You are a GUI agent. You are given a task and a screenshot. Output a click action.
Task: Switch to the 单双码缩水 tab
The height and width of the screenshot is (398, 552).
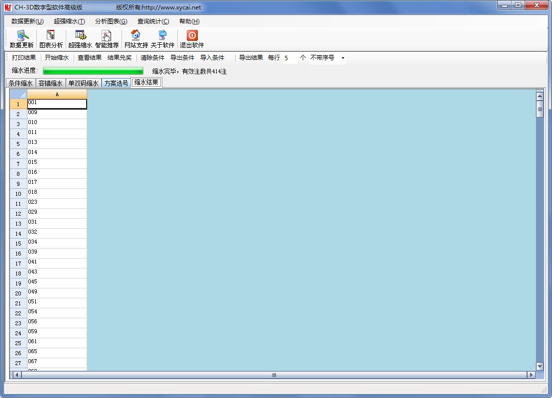(x=83, y=83)
